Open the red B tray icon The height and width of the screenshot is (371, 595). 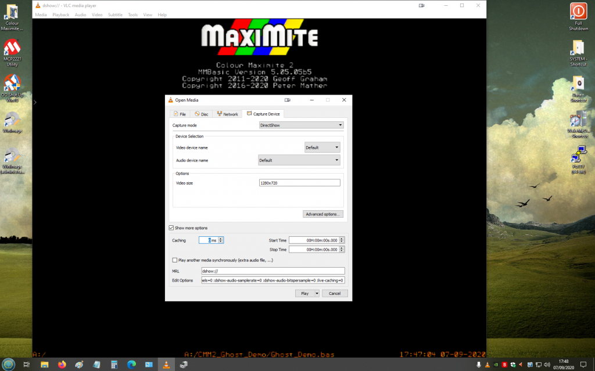point(504,365)
